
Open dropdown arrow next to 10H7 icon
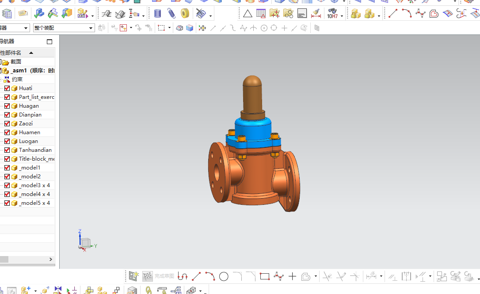(x=342, y=16)
